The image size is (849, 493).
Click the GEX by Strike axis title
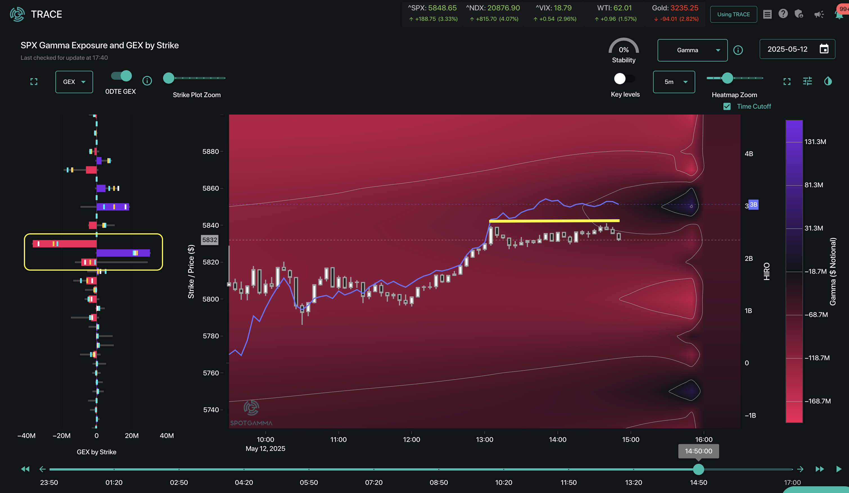click(x=96, y=452)
